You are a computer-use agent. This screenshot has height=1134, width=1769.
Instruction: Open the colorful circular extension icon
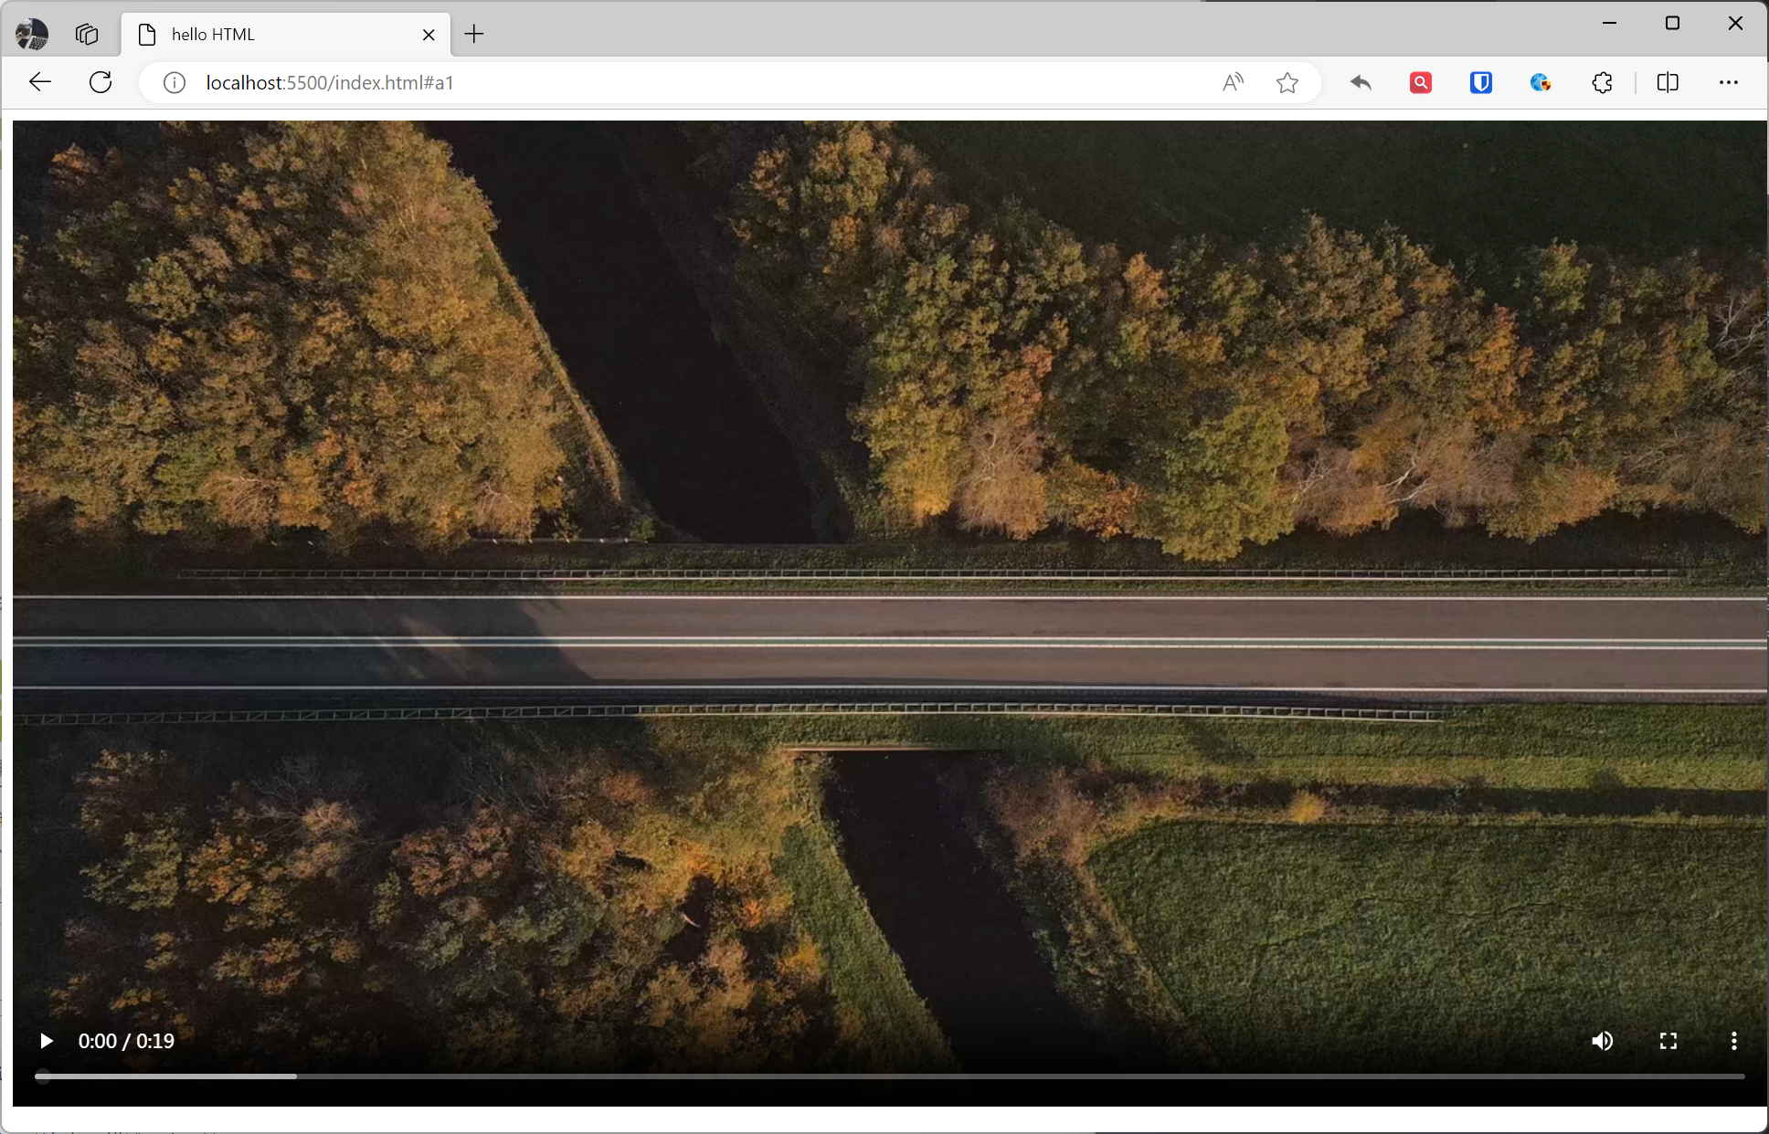click(1541, 83)
